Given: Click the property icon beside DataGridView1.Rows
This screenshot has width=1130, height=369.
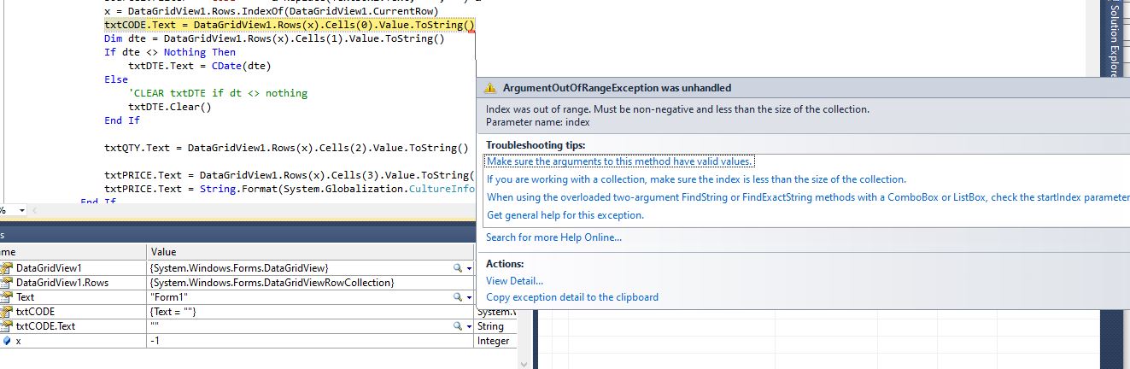Looking at the screenshot, I should [8, 283].
